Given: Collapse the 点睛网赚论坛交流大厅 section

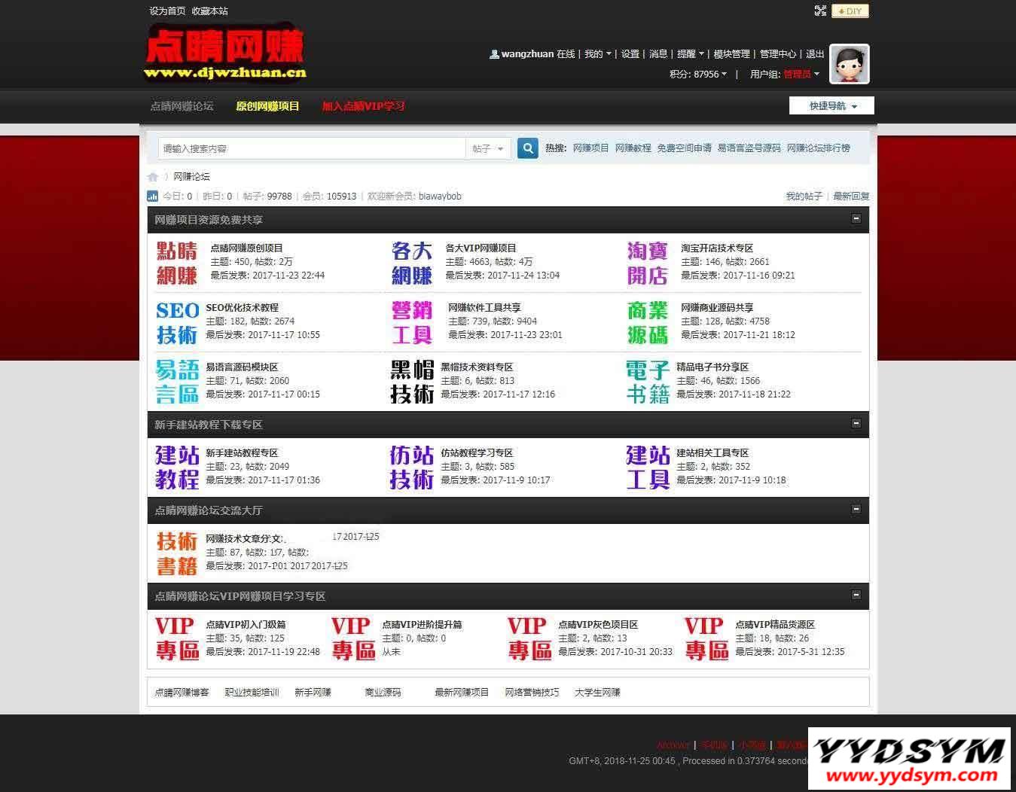Looking at the screenshot, I should [856, 509].
